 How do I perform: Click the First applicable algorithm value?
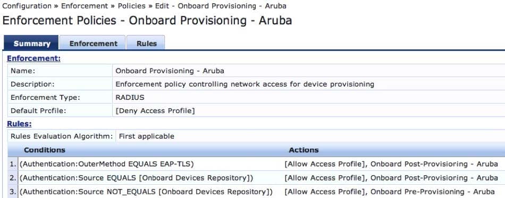click(x=147, y=136)
